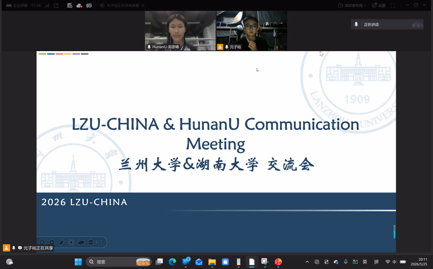The image size is (433, 269).
Task: Select HunanU-郑彦峰 video thumbnail
Action: coord(180,31)
